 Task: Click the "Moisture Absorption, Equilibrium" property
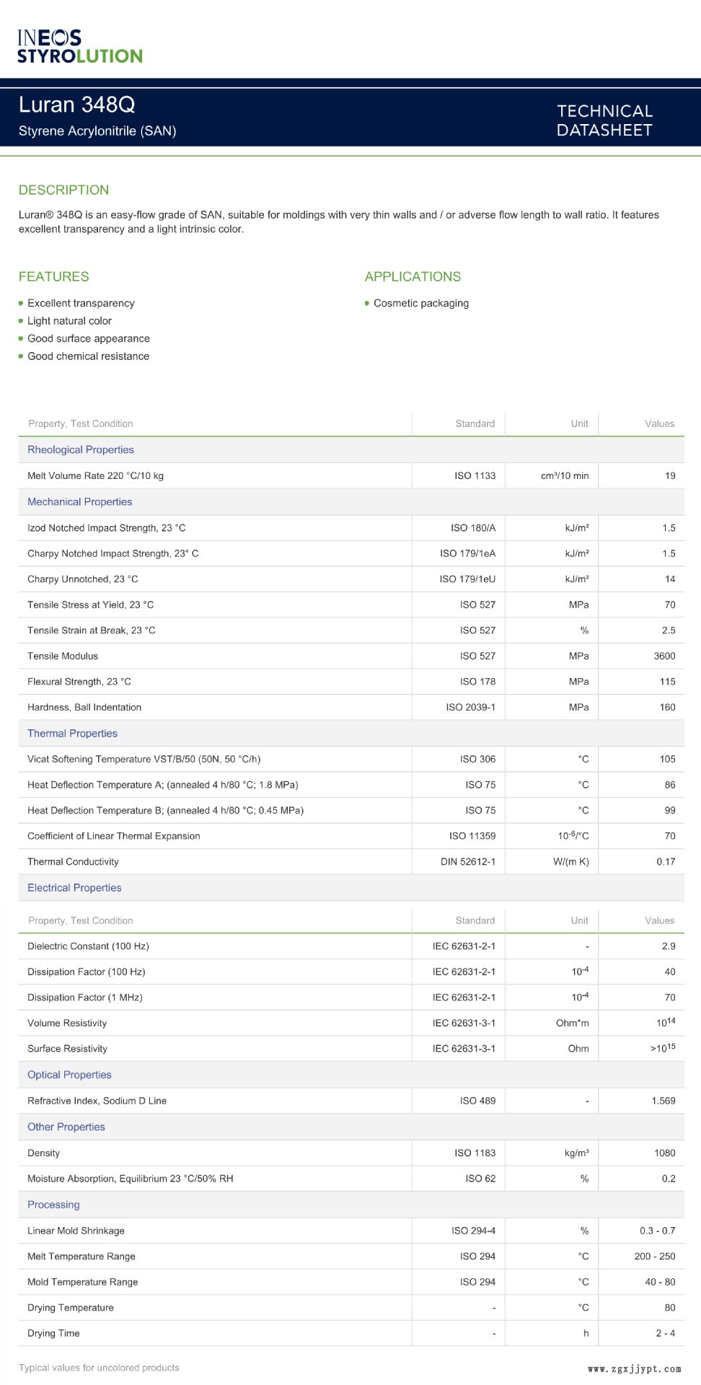point(131,1179)
